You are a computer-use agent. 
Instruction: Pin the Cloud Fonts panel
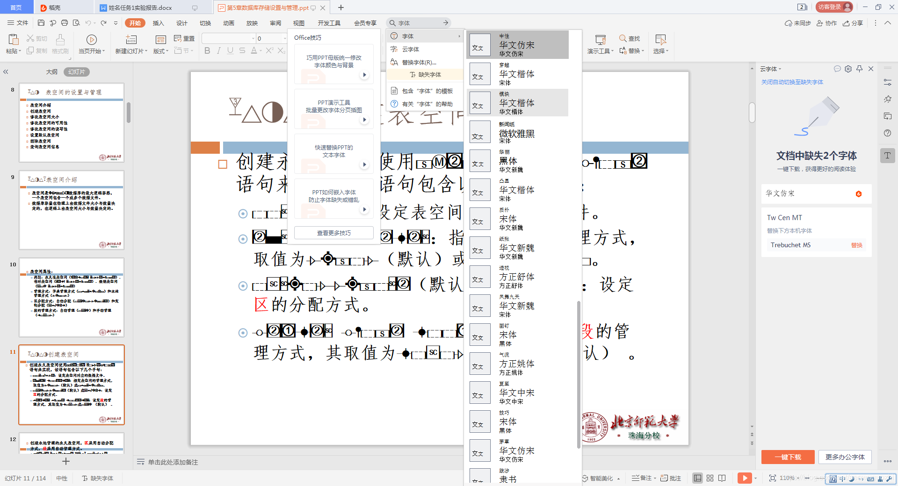(860, 69)
